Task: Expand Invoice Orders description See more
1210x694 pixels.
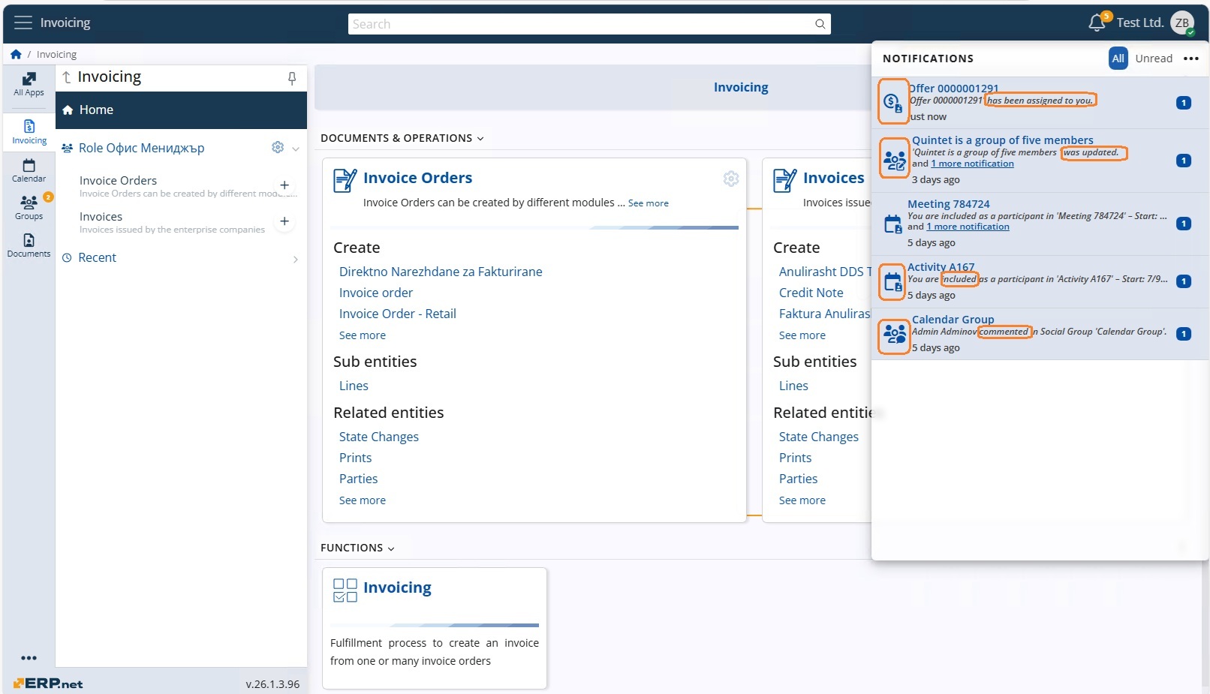Action: click(649, 203)
